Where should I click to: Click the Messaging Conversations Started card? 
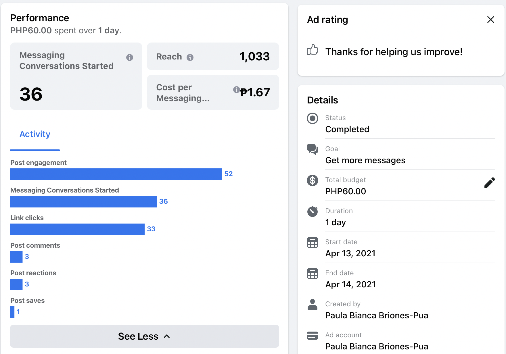(x=76, y=76)
